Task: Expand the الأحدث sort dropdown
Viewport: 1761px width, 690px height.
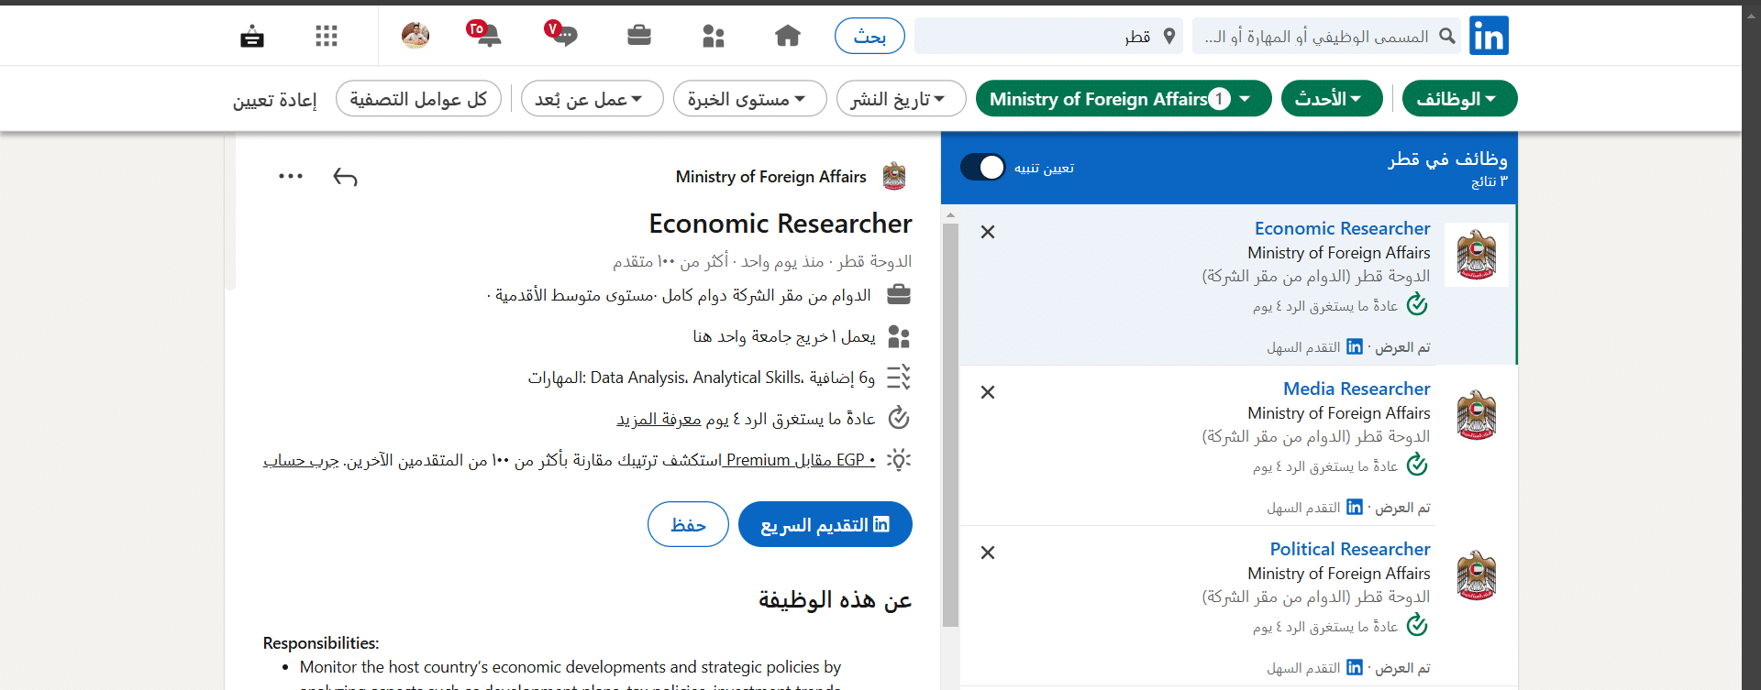Action: [x=1332, y=98]
